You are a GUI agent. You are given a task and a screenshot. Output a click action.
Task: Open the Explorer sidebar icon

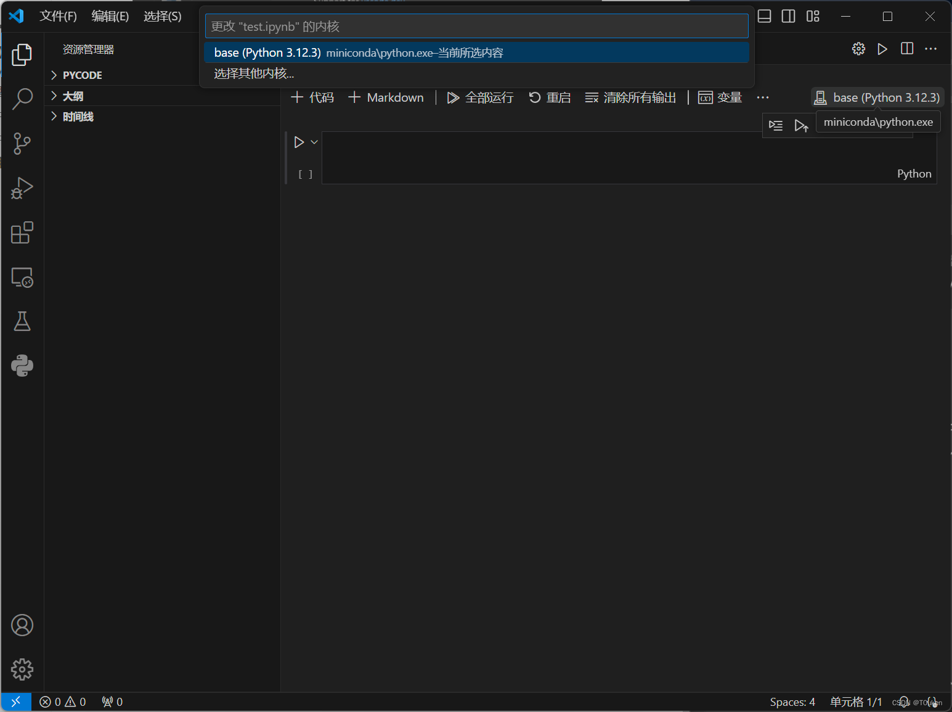22,54
